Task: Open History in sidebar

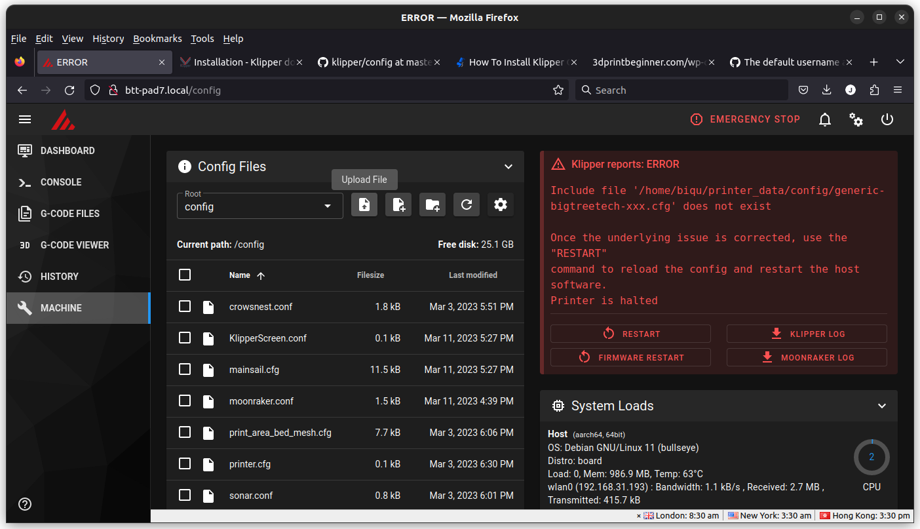Action: 79,277
